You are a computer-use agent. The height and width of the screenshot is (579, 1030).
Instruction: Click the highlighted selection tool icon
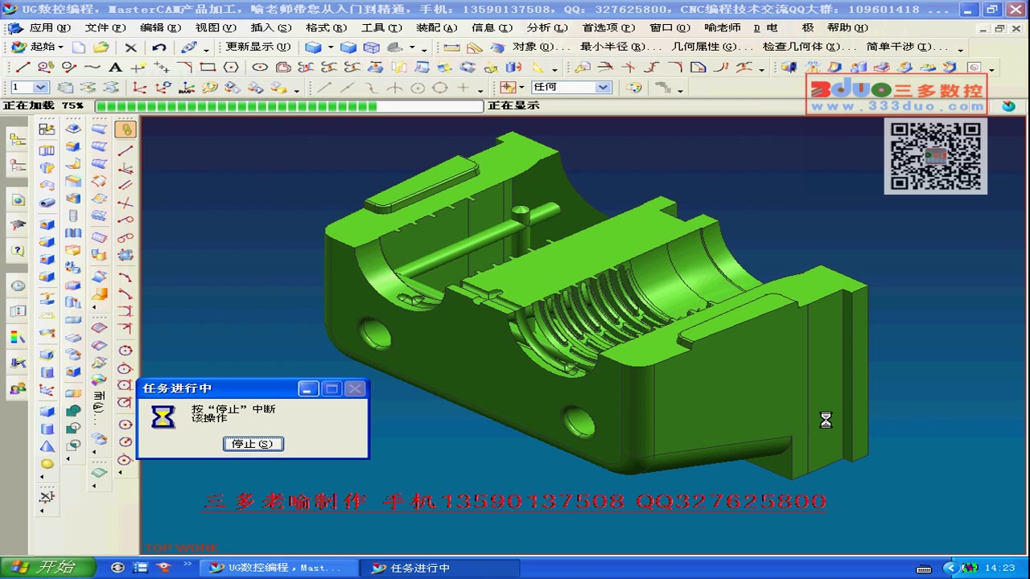126,129
